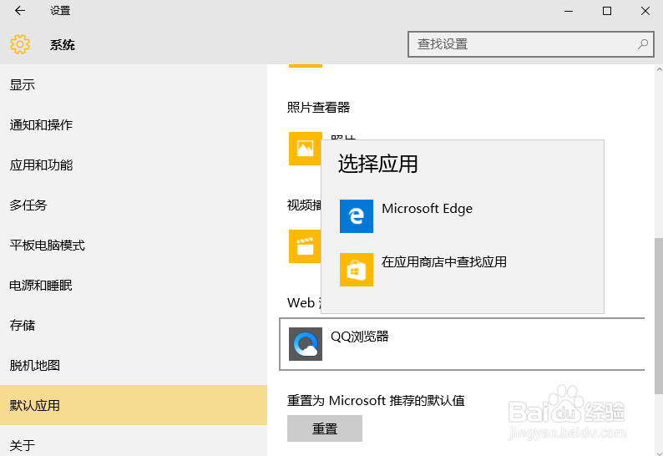Open 脱机地图 settings
Viewport: 663px width, 456px height.
point(134,365)
